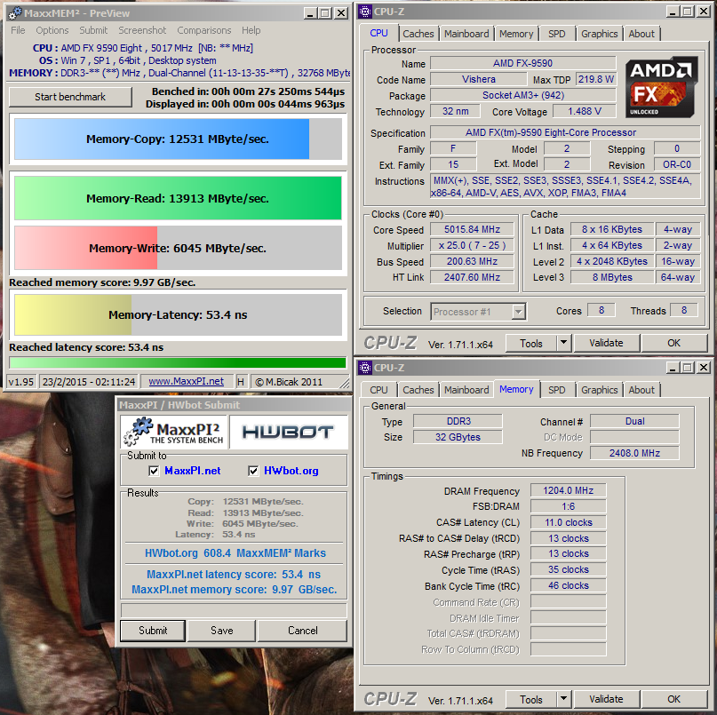The image size is (717, 715).
Task: Click Tools button in top CPU-Z
Action: 531,343
